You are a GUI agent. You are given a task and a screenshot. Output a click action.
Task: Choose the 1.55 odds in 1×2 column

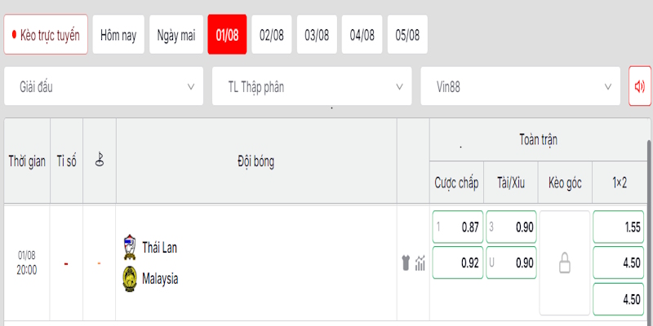tap(619, 227)
